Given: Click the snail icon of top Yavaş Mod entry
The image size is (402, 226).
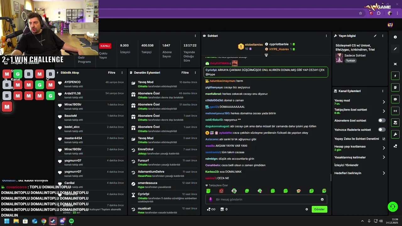Looking at the screenshot, I should (133, 83).
